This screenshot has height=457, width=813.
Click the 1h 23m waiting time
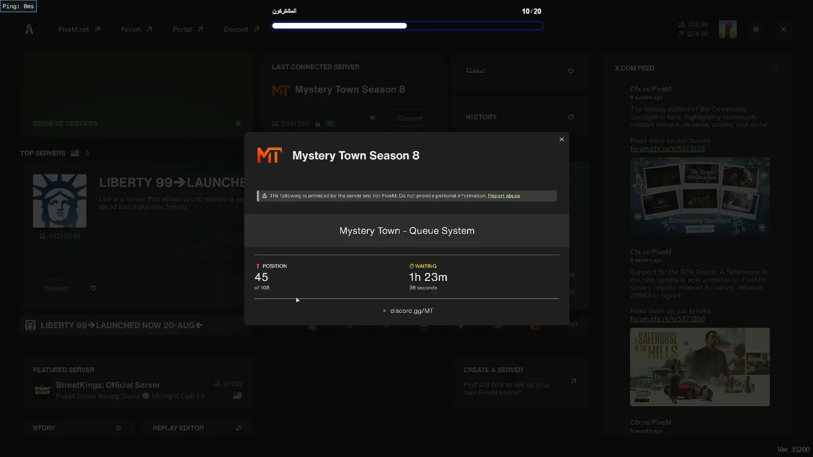428,277
